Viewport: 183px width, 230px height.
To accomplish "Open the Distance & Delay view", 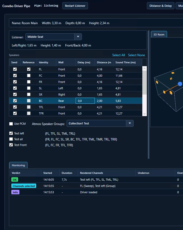I will click(161, 6).
